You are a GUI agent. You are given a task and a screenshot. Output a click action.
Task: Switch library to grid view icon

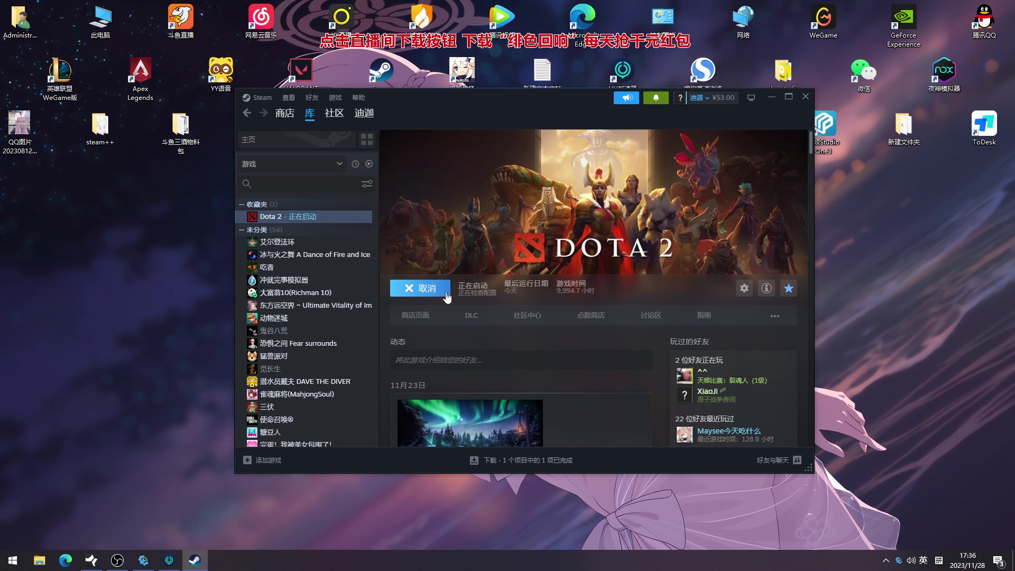click(x=366, y=140)
